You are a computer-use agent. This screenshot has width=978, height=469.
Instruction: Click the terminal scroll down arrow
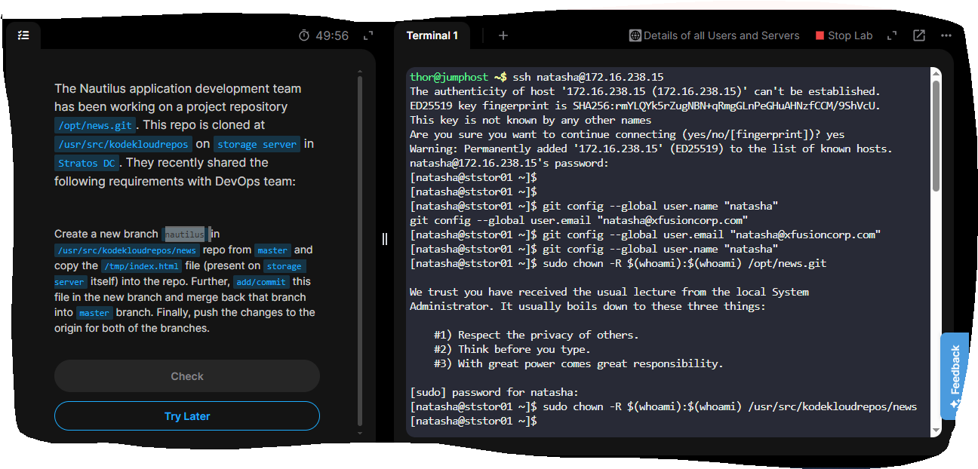936,431
